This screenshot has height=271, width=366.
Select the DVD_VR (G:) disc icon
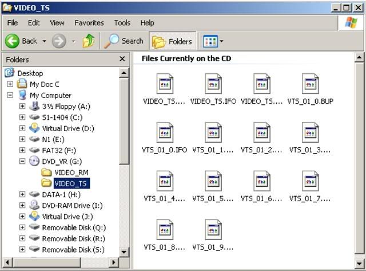point(34,161)
